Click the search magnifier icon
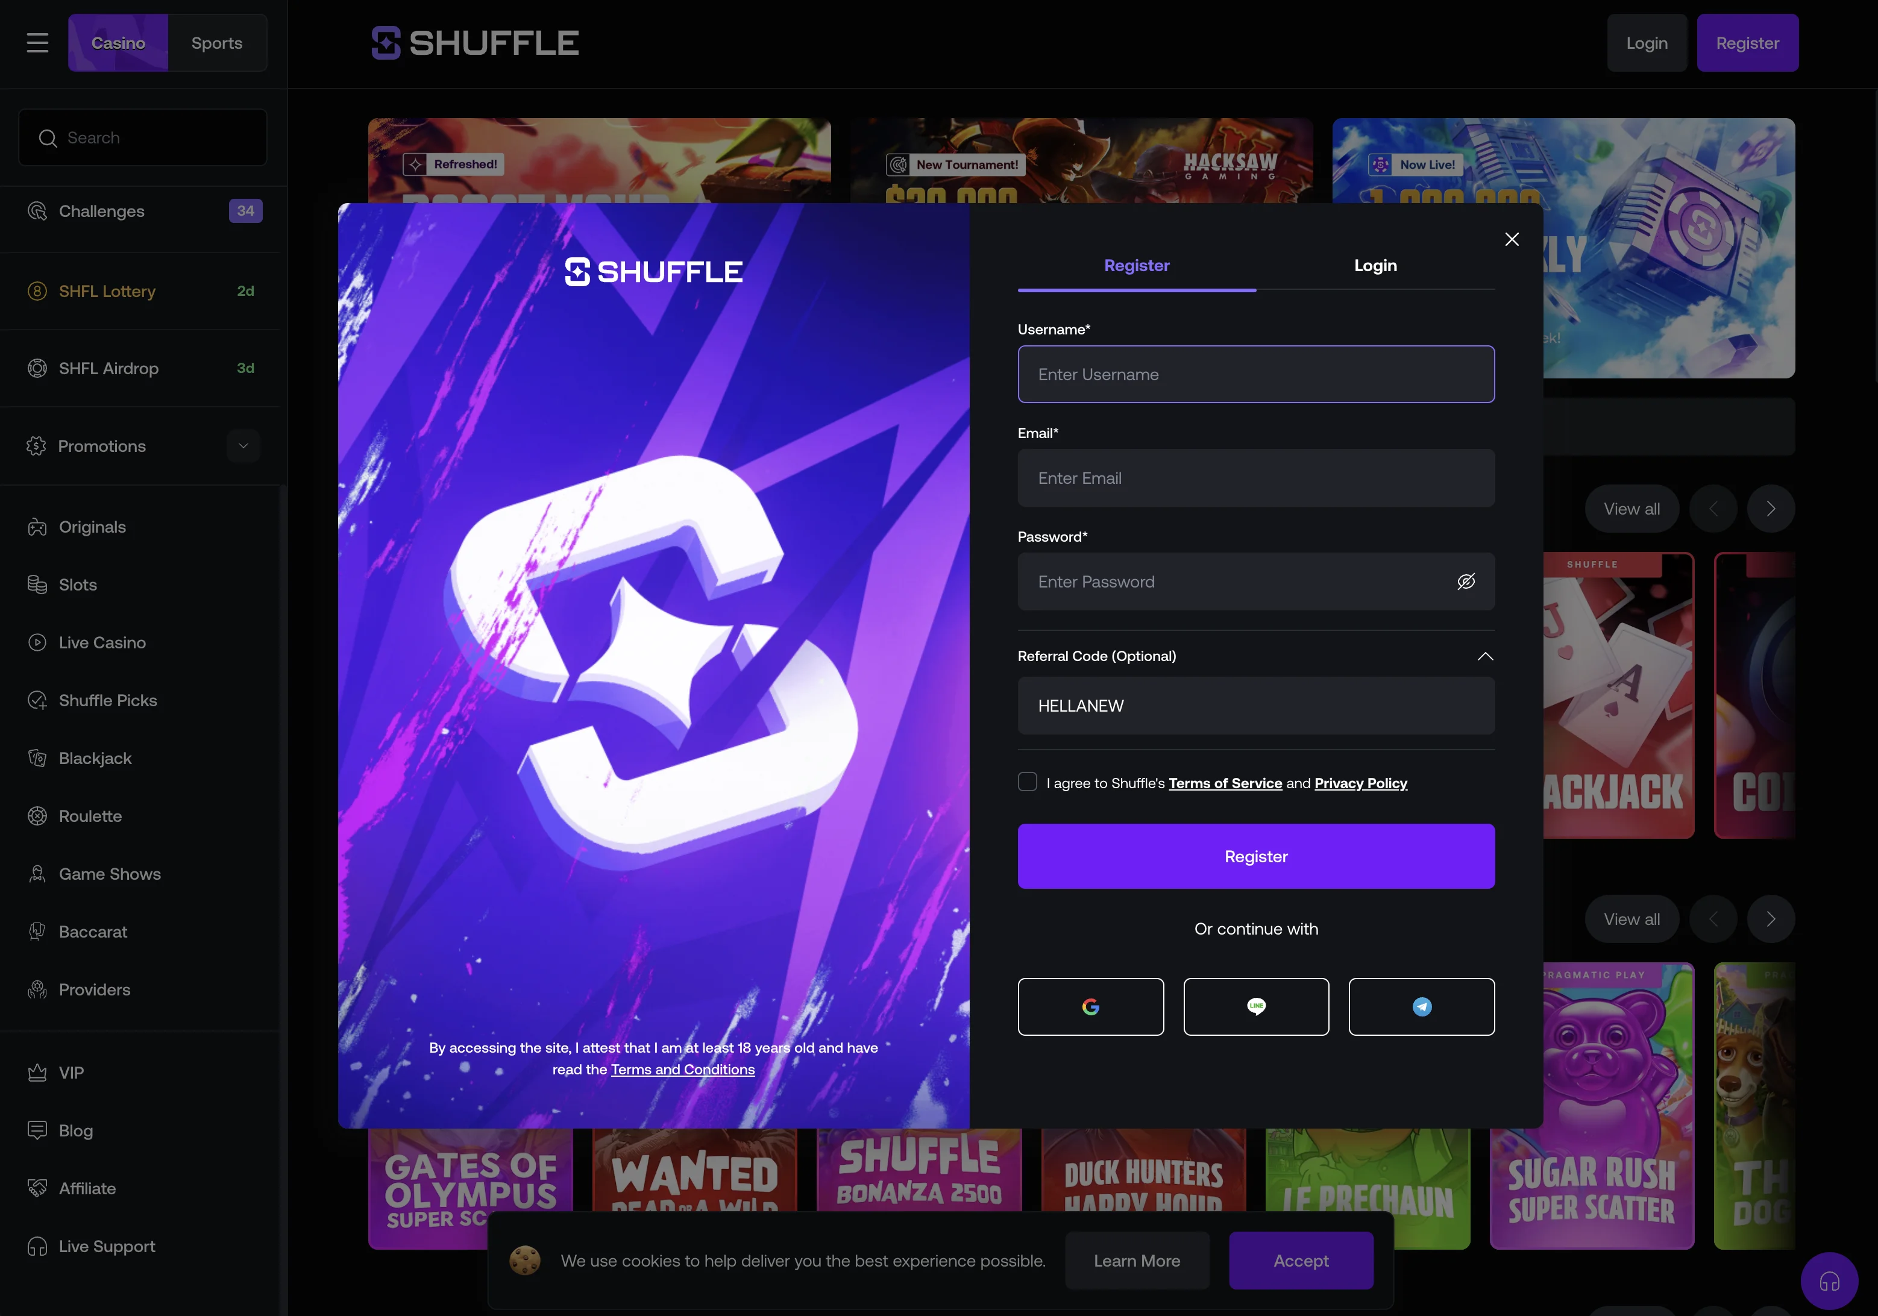Viewport: 1878px width, 1316px height. (x=48, y=138)
